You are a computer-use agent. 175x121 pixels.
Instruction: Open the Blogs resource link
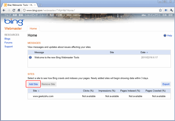[x=7, y=39]
